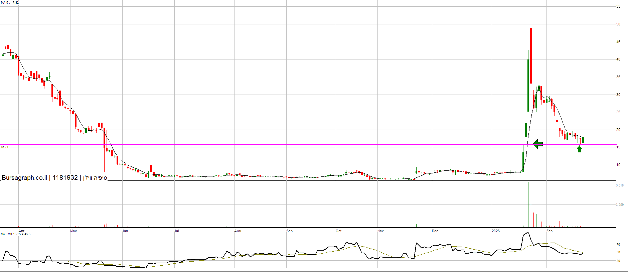Click the highest volume spike bar
This screenshot has height=272, width=628.
tap(528, 205)
